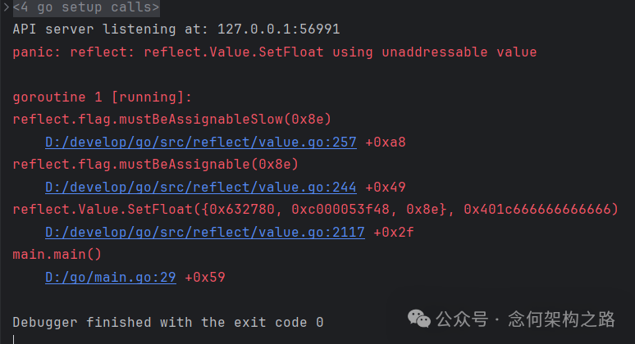Jump to the value.go:2117 source link
635x344 pixels.
click(205, 232)
